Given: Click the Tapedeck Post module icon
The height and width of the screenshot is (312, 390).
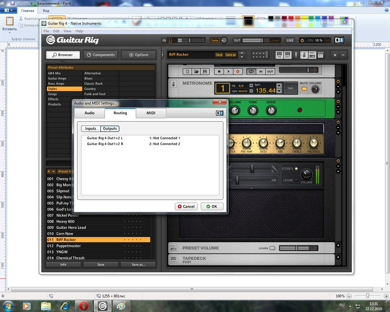Looking at the screenshot, I should (174, 260).
